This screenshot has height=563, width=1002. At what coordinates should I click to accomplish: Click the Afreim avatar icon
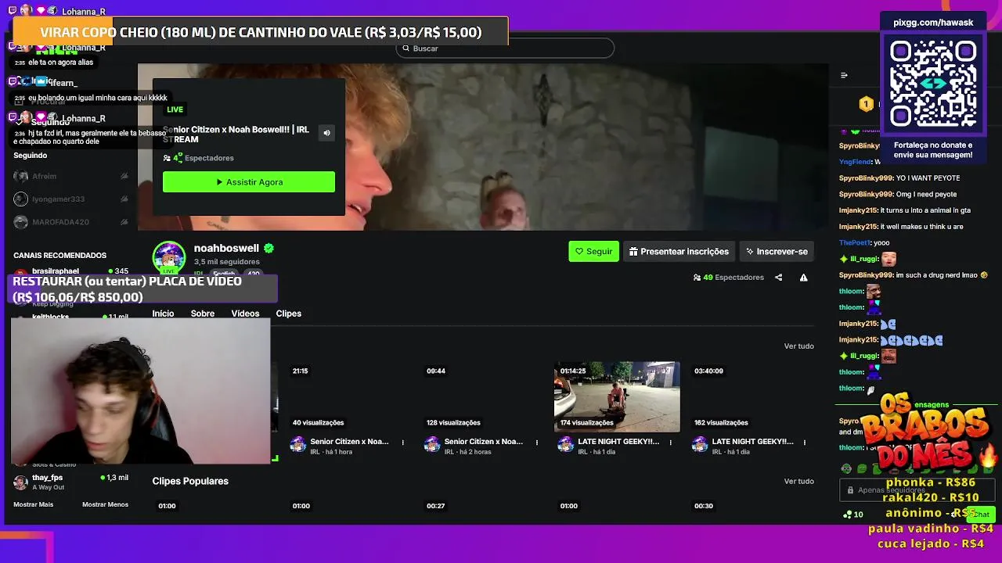click(x=21, y=177)
